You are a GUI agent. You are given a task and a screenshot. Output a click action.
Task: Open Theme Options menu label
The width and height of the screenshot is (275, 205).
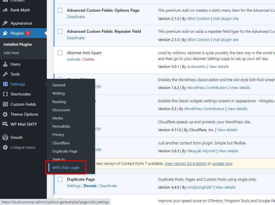pyautogui.click(x=24, y=114)
